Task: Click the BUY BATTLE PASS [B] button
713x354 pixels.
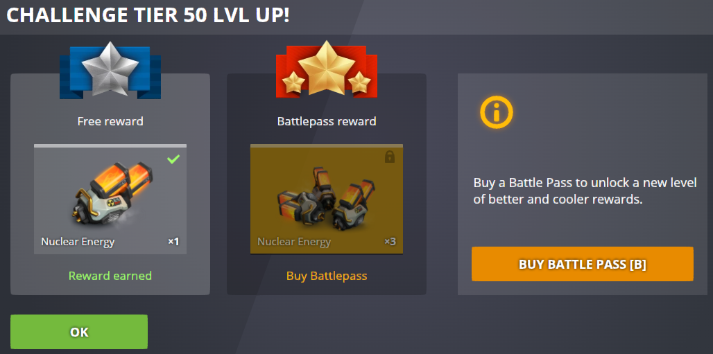Action: (x=583, y=264)
